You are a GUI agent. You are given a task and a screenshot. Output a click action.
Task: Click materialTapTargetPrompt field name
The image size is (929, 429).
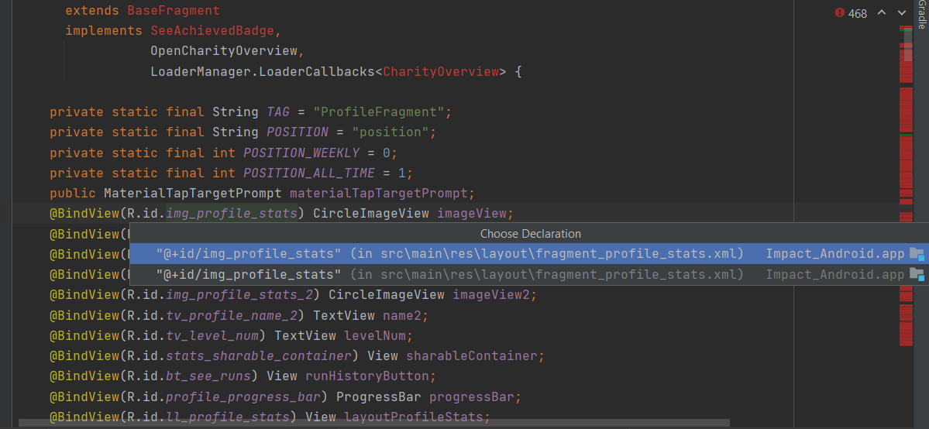[x=379, y=193]
